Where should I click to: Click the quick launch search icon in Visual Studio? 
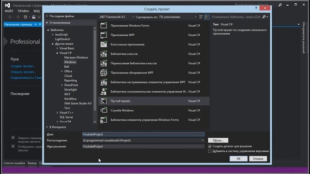tap(280, 5)
